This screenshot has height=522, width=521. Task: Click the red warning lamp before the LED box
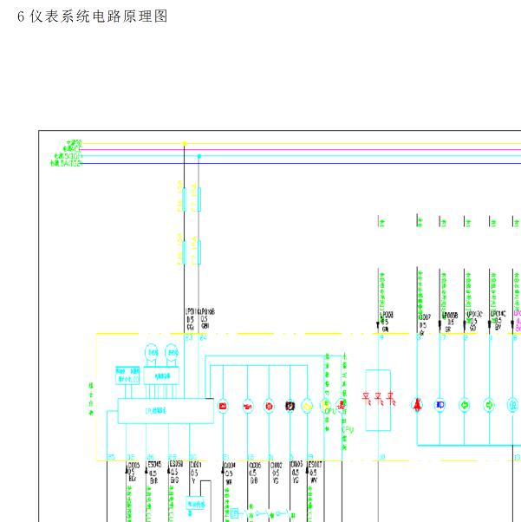click(342, 405)
